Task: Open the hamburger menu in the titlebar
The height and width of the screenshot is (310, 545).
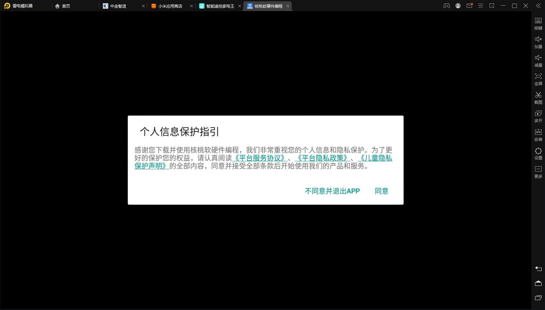Action: [481, 6]
